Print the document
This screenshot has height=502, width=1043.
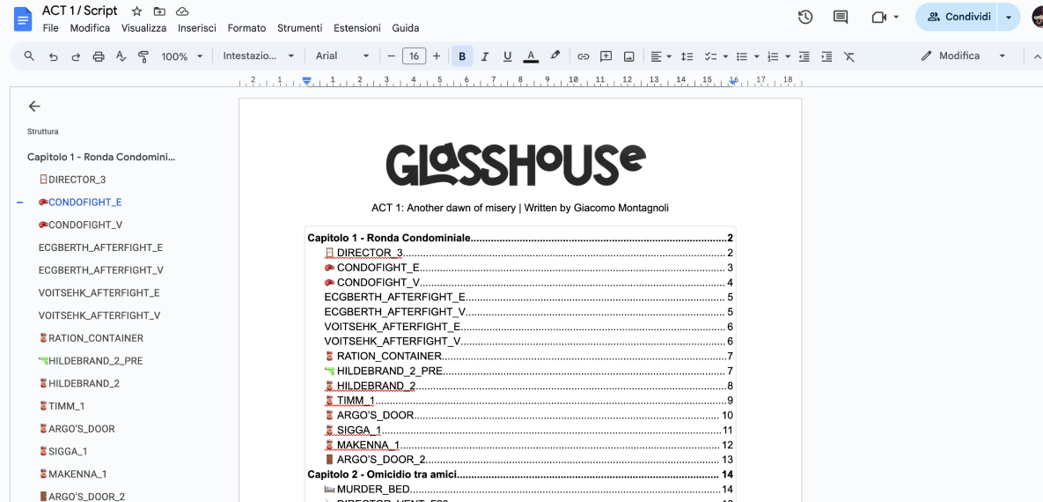[x=99, y=56]
